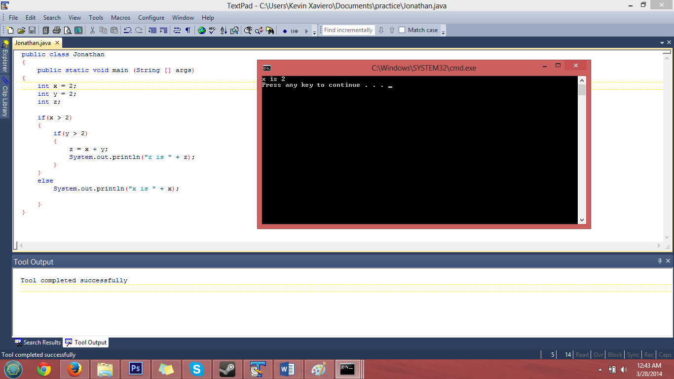Open the Search menu
Viewport: 674px width, 379px height.
52,17
